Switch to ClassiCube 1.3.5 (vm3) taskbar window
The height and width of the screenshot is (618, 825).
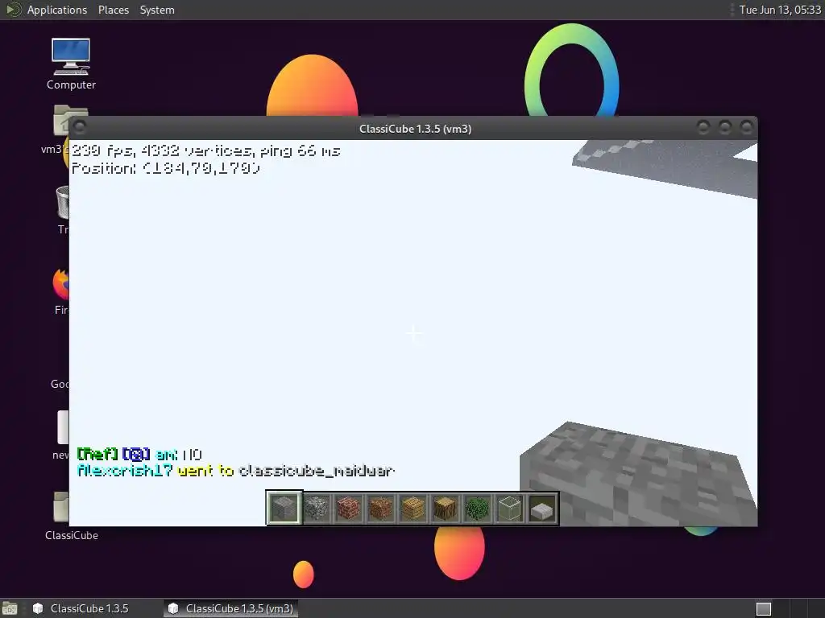click(230, 608)
